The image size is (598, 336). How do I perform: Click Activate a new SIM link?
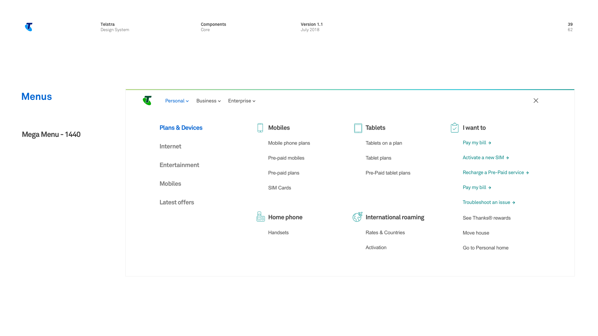(483, 158)
